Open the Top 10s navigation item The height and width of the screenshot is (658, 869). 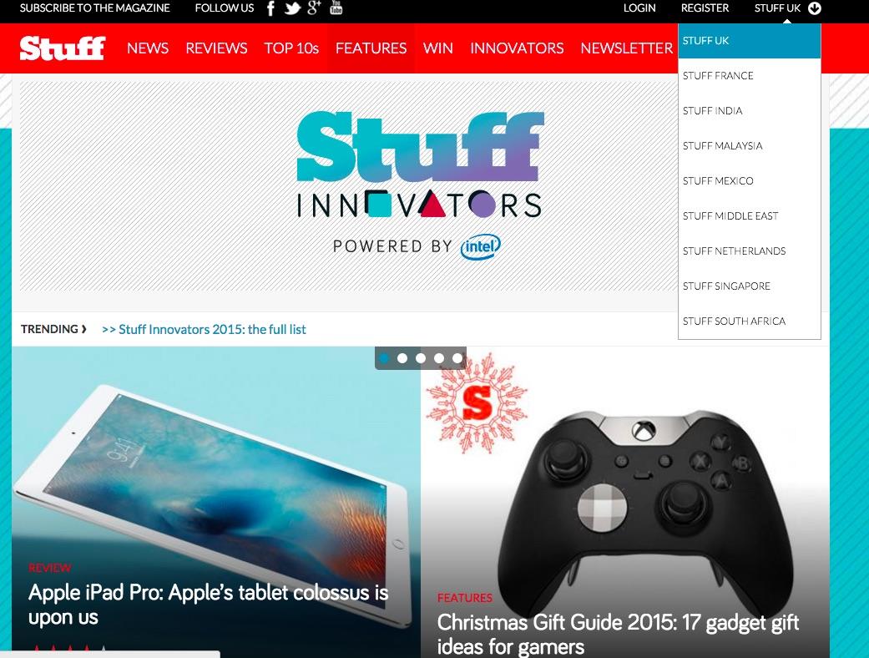click(291, 48)
